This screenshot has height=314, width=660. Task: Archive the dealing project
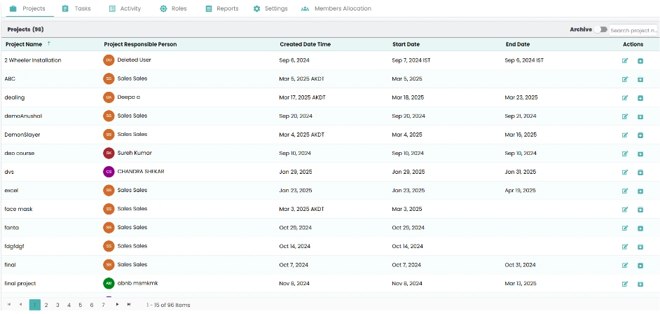click(640, 97)
